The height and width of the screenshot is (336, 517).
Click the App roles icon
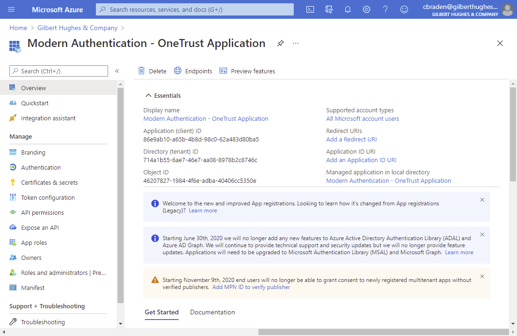13,242
